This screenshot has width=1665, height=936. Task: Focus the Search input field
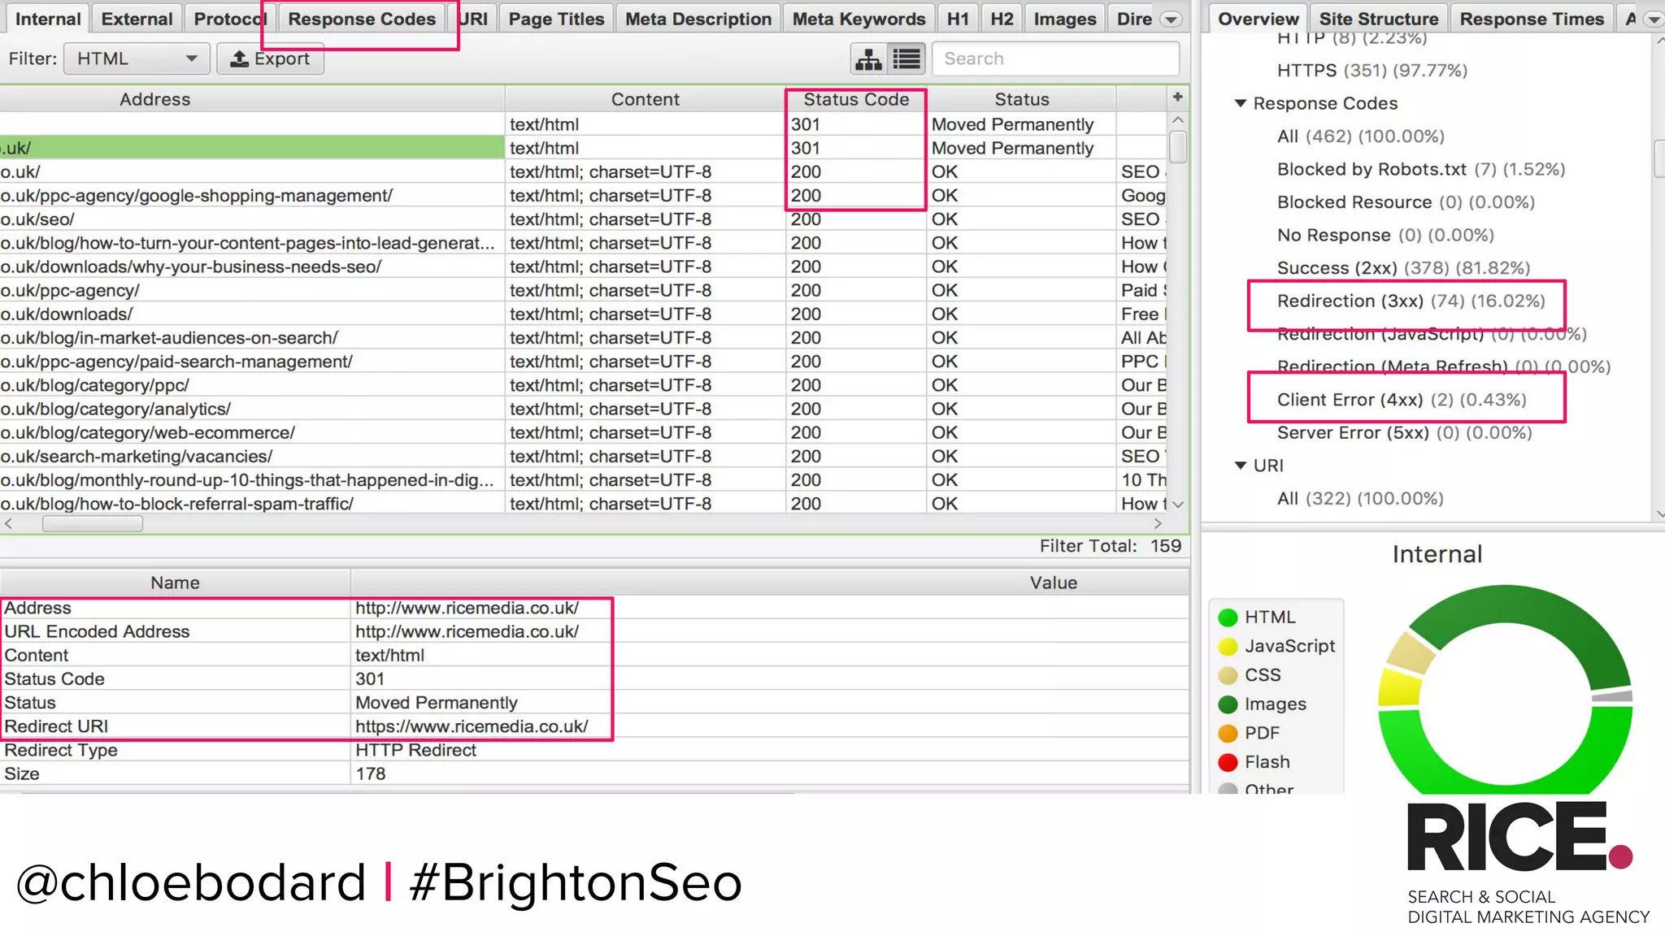click(1055, 58)
